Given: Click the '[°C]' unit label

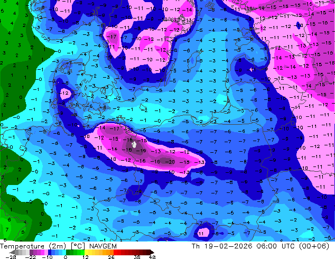Looking at the screenshot, I should pos(78,246).
